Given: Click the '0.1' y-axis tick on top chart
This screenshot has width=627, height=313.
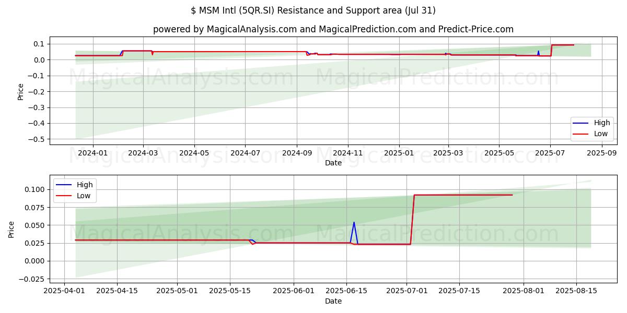Looking at the screenshot, I should [x=40, y=44].
